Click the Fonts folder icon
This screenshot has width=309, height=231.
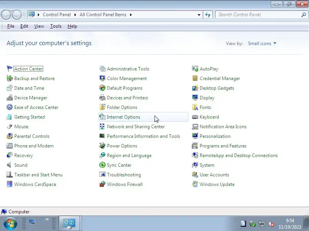(195, 107)
